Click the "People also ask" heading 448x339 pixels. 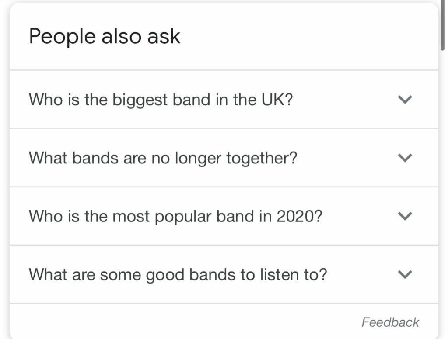click(x=105, y=36)
